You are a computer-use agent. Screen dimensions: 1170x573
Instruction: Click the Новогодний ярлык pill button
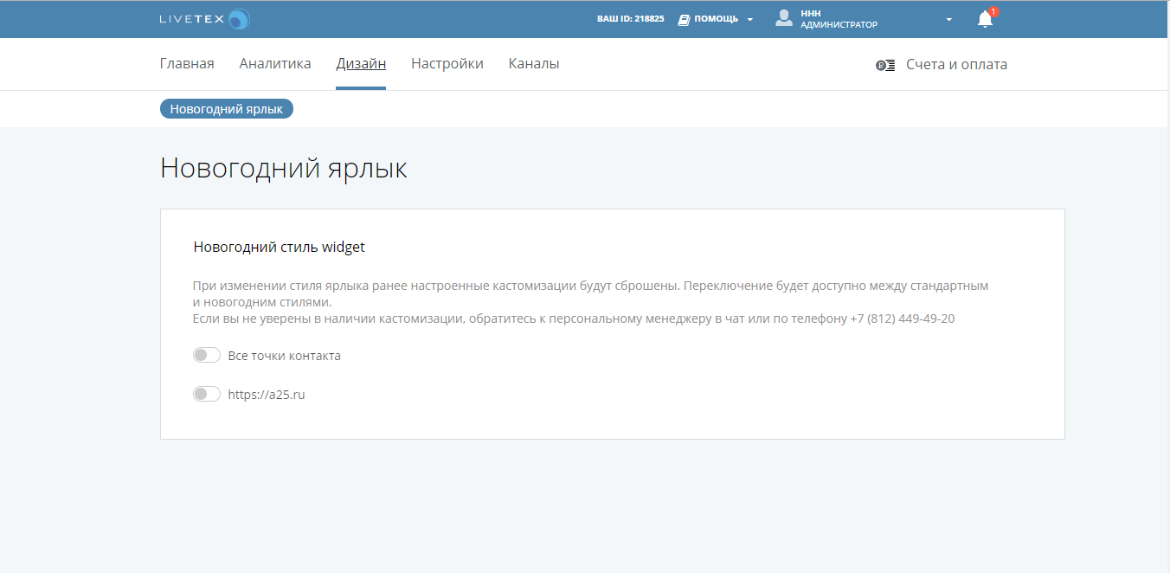[227, 109]
